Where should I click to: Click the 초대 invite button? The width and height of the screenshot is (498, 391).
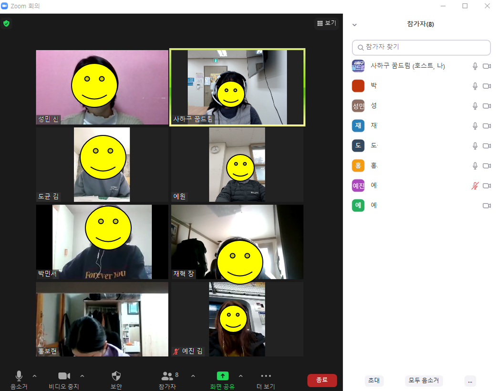(374, 381)
